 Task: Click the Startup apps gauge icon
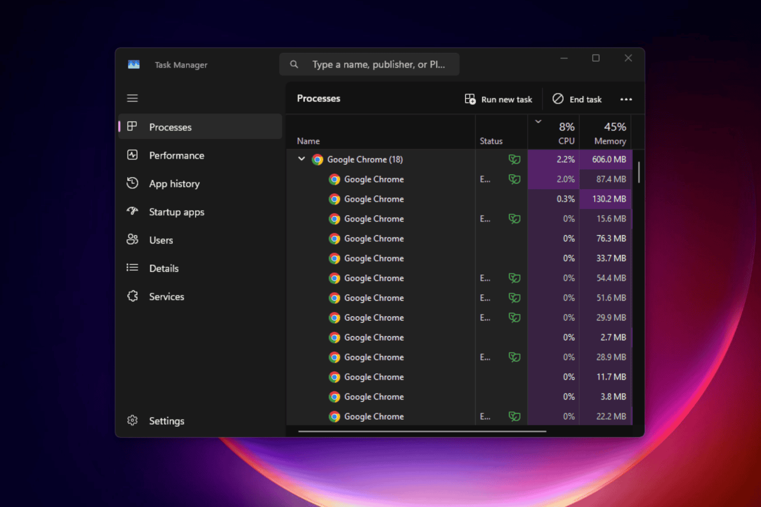(132, 211)
